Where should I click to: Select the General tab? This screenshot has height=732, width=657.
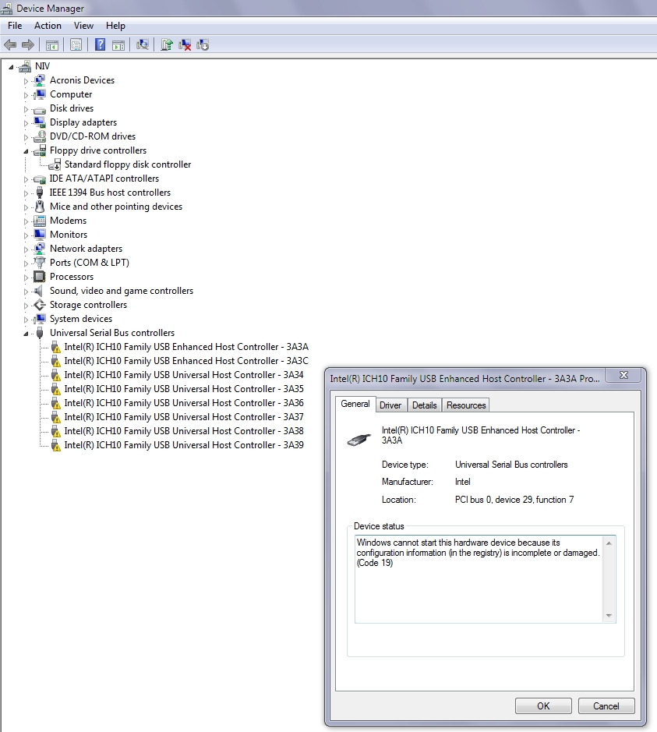[x=355, y=404]
